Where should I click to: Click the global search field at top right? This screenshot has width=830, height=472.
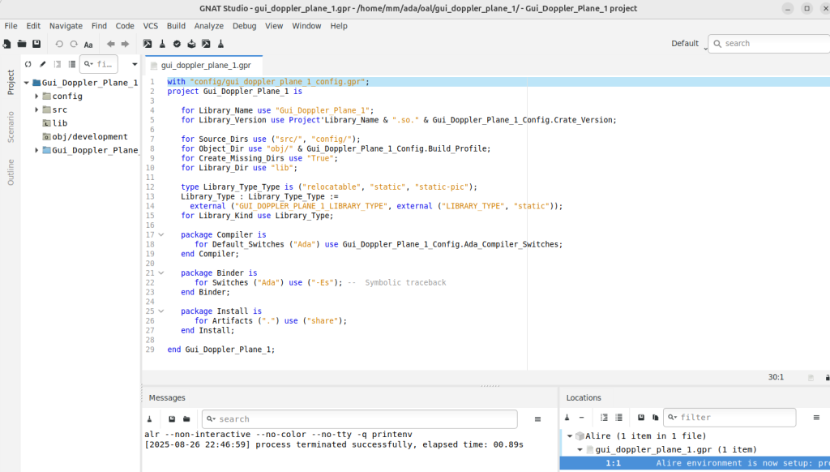tap(769, 44)
